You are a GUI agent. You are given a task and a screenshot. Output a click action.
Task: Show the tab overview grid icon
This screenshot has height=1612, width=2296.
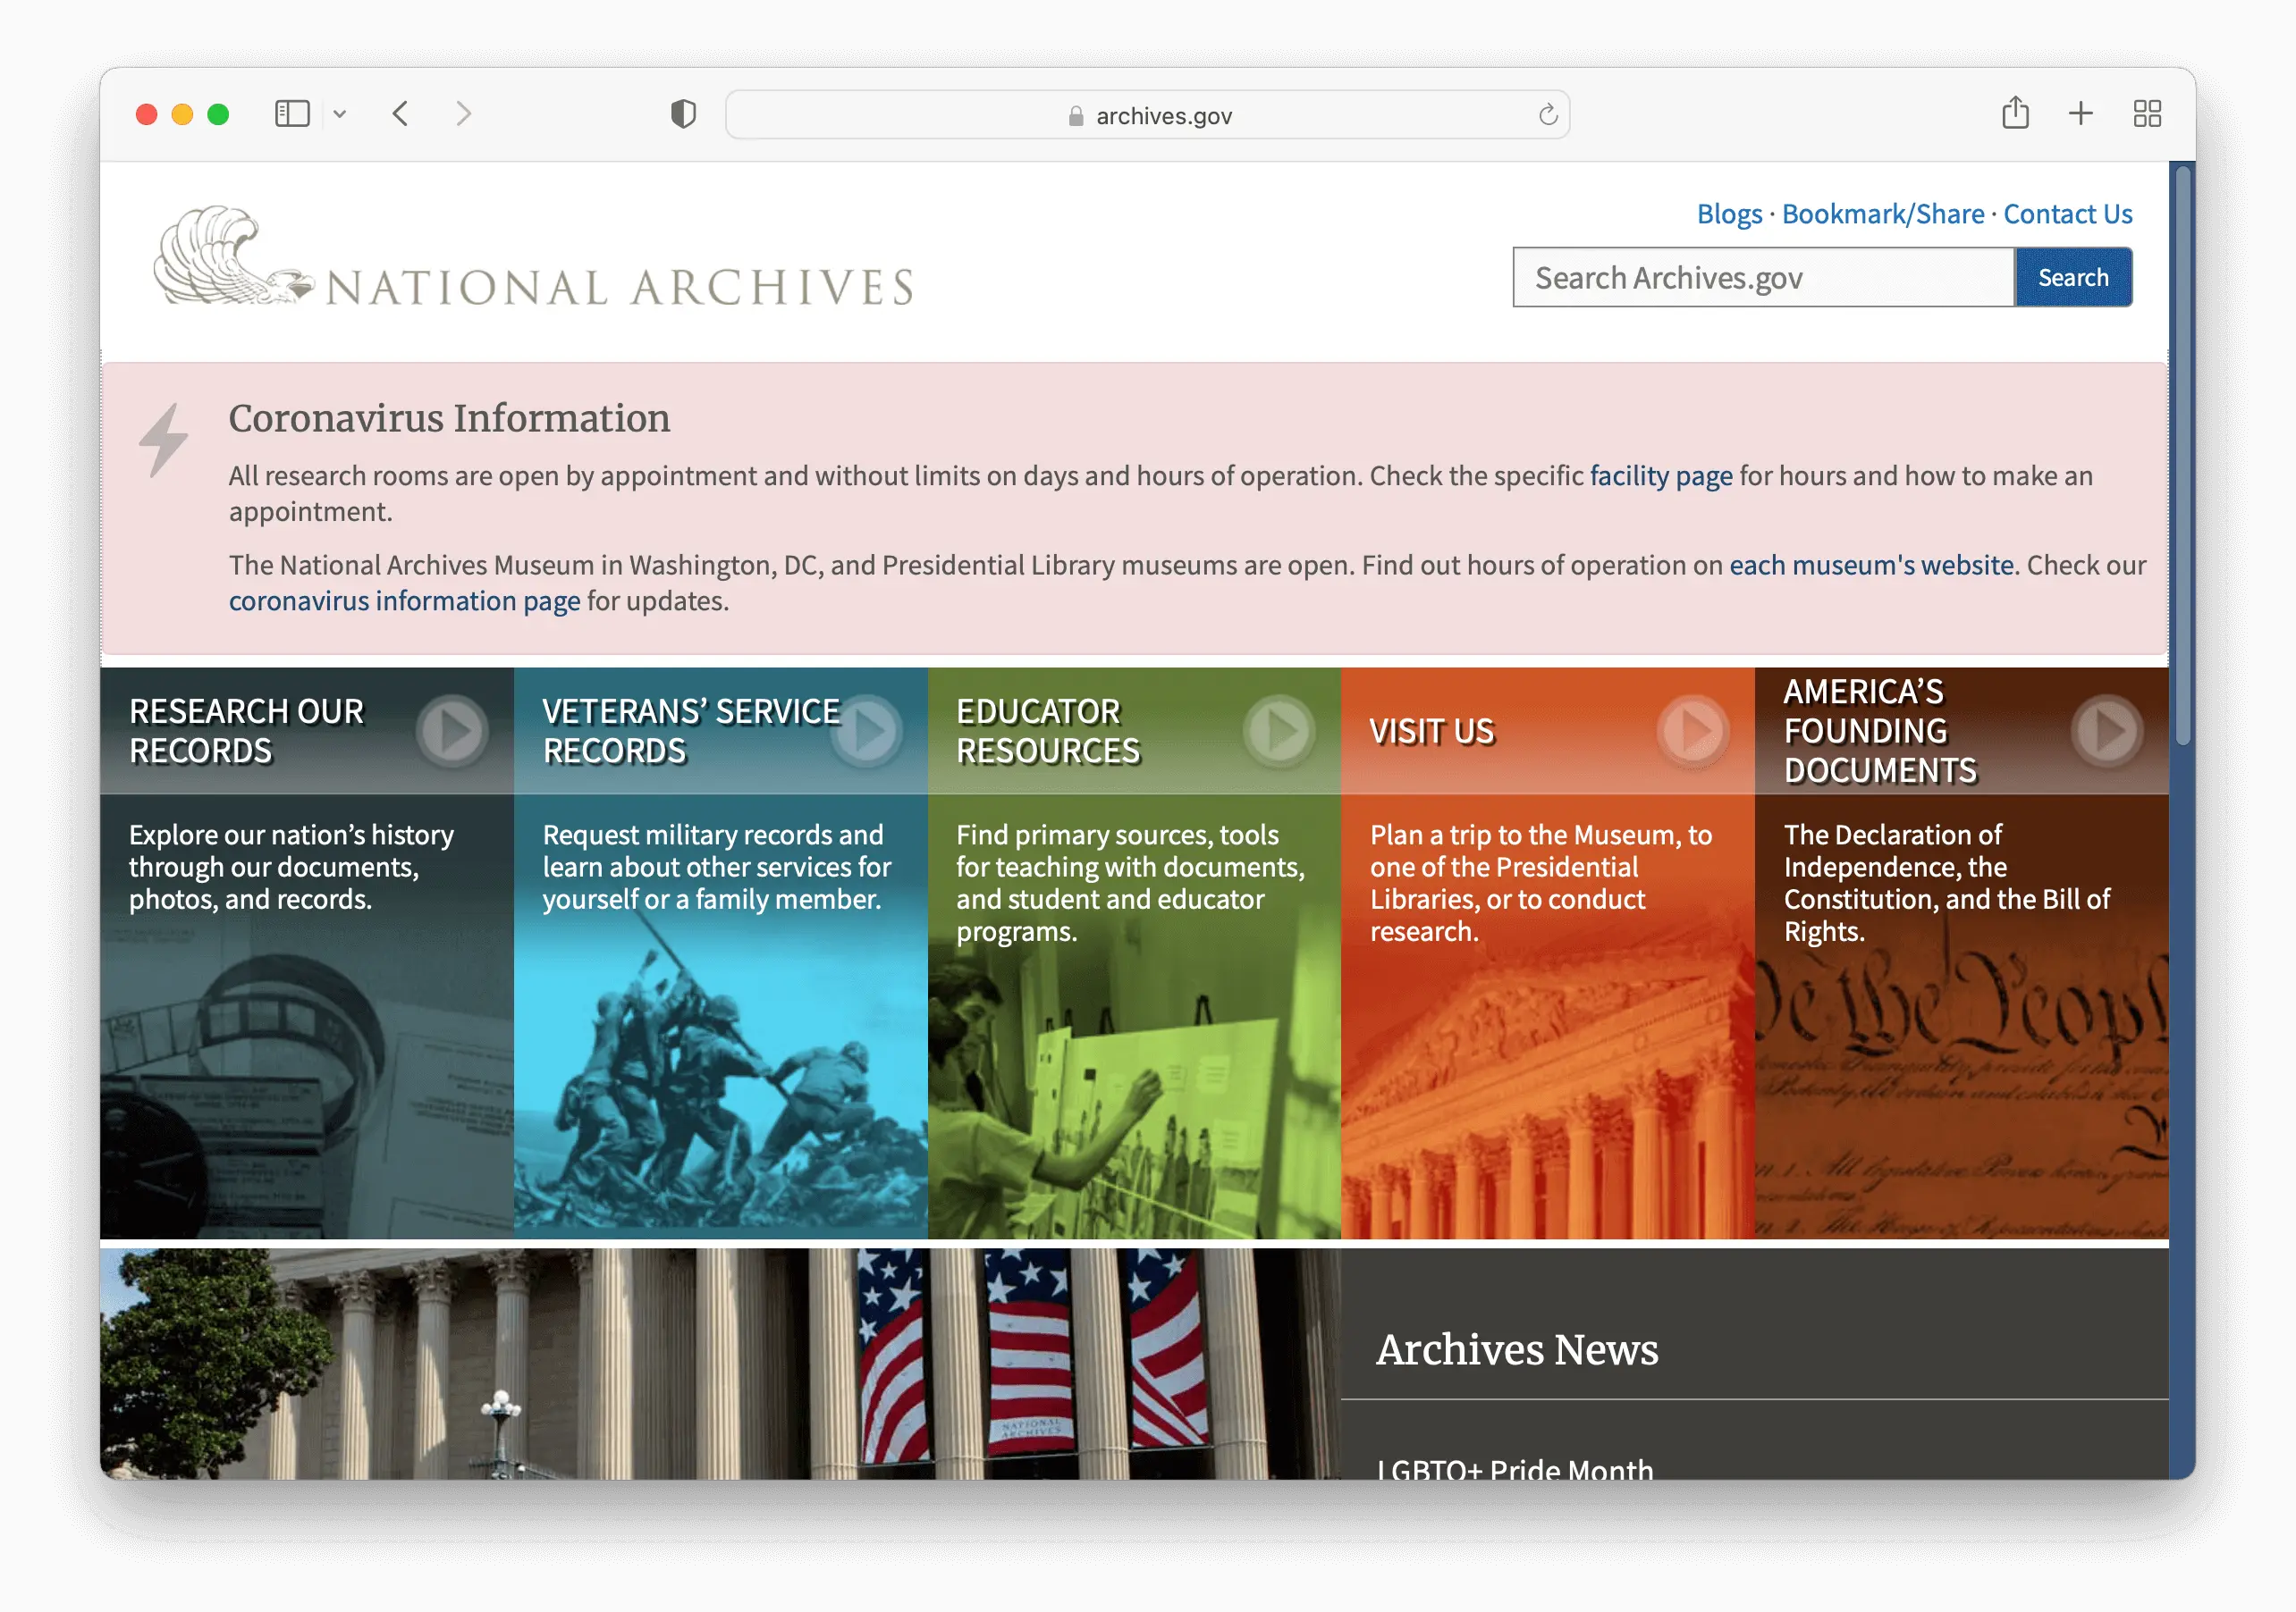pyautogui.click(x=2146, y=113)
